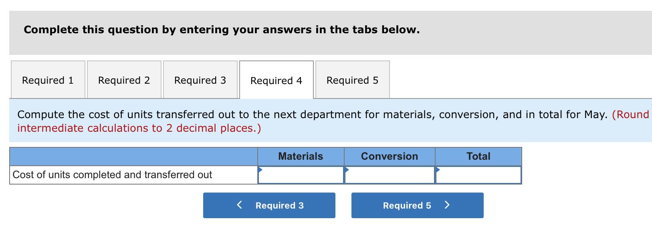The width and height of the screenshot is (652, 249).
Task: Switch to the Required 2 tab
Action: 124,80
